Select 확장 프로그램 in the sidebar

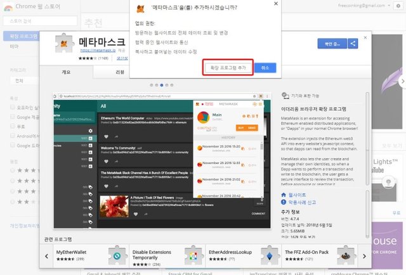tap(21, 36)
